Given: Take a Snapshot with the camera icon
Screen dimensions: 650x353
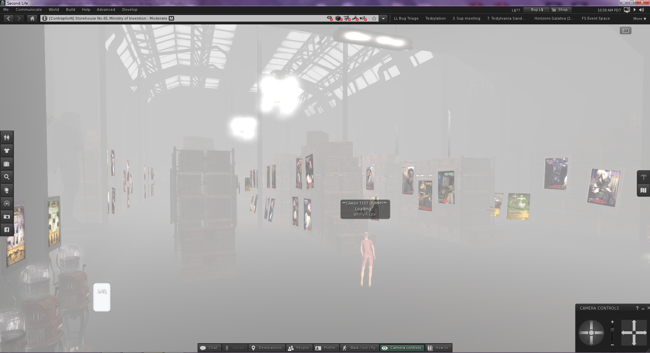Looking at the screenshot, I should [x=7, y=216].
